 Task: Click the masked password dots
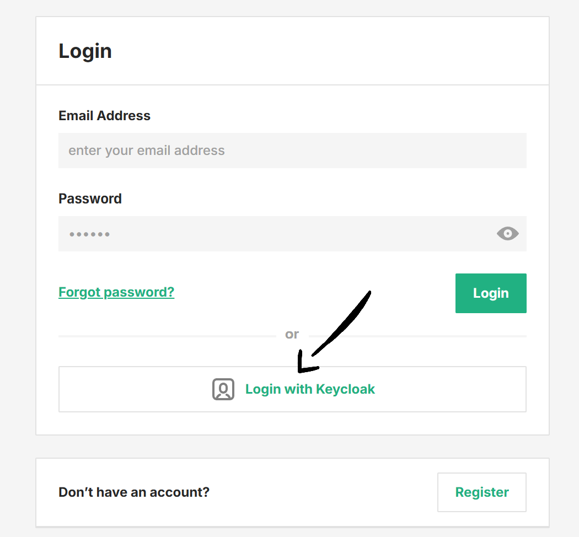pyautogui.click(x=89, y=234)
